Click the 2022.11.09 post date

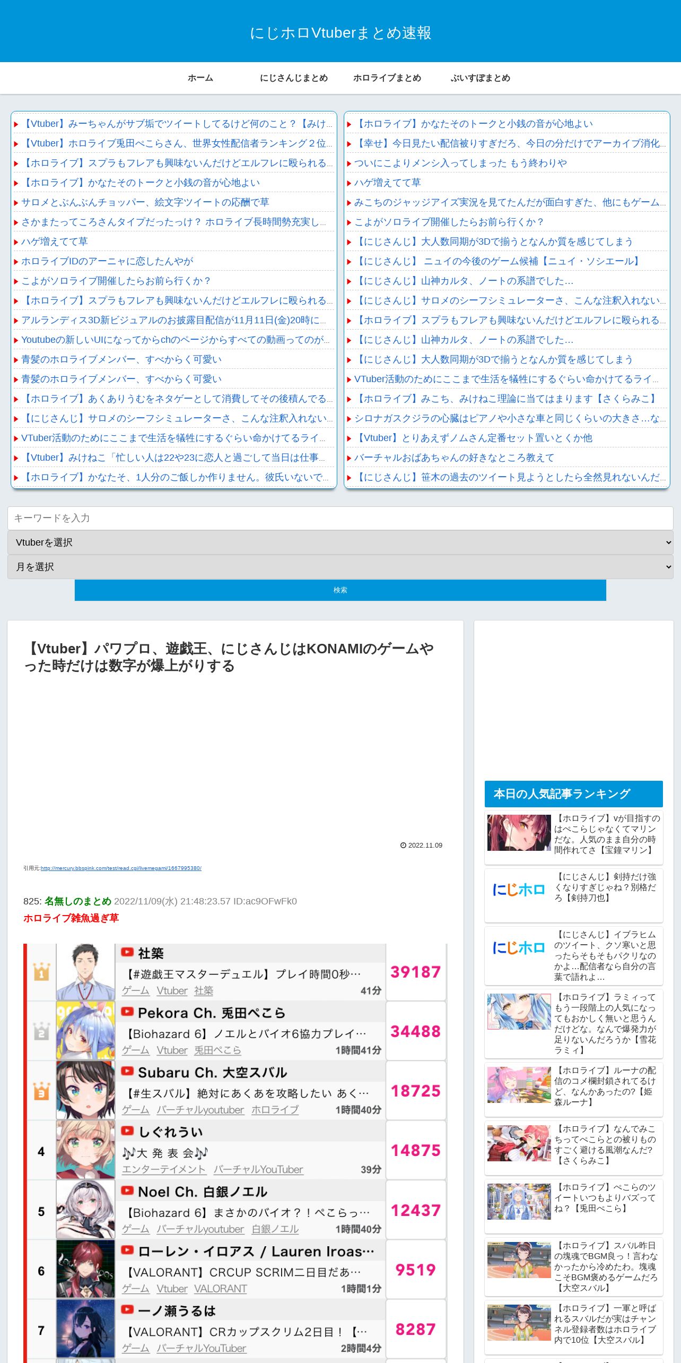[421, 846]
